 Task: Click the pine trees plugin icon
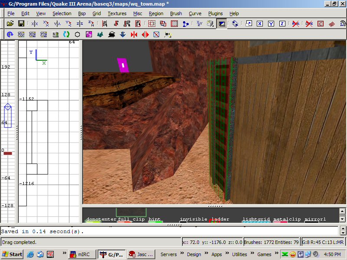point(100,35)
